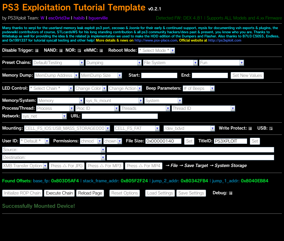Screen dimensions: 284x241
Task: Click Press △ For JPG button
Action: (x=67, y=166)
